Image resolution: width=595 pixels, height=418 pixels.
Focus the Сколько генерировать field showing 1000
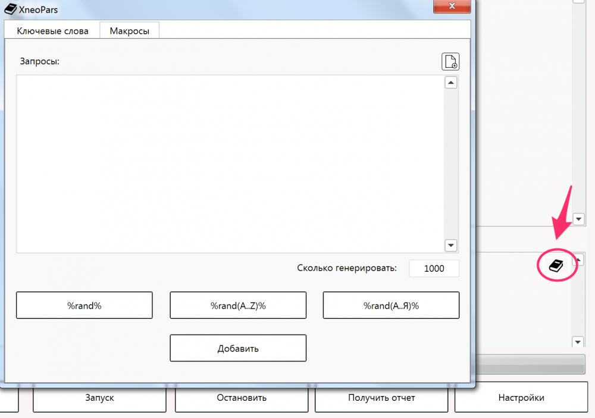[x=434, y=269]
